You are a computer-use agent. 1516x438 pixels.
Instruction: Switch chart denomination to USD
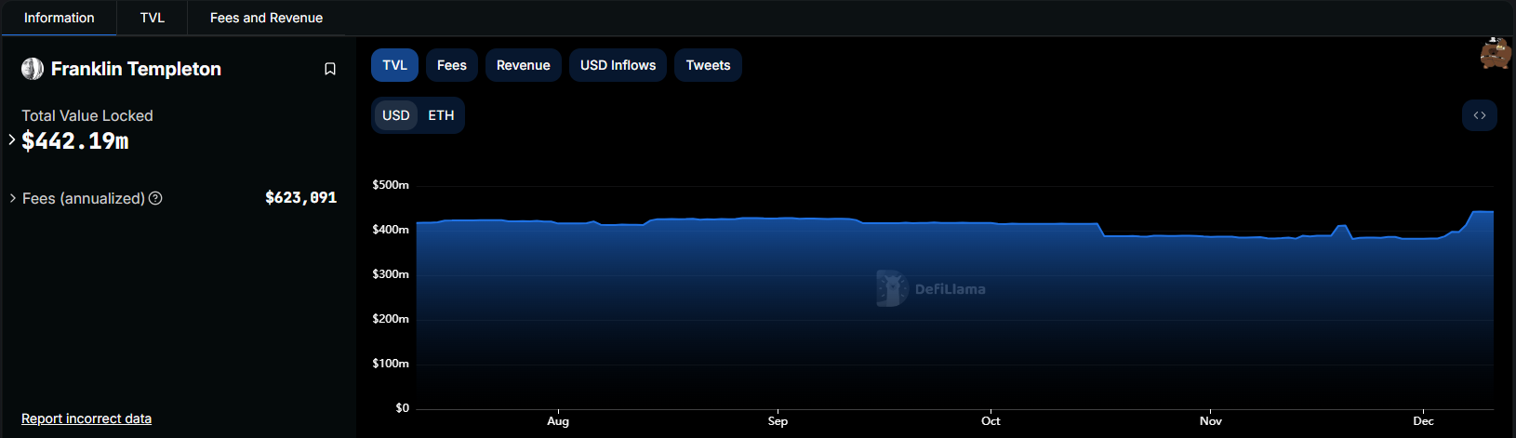395,115
